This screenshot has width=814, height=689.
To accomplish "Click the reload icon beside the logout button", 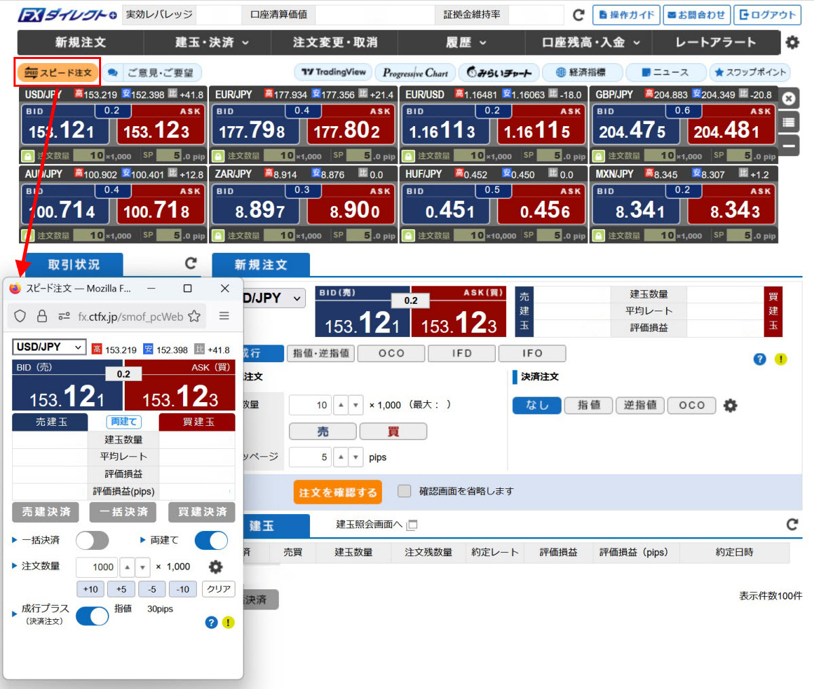I will [x=579, y=15].
